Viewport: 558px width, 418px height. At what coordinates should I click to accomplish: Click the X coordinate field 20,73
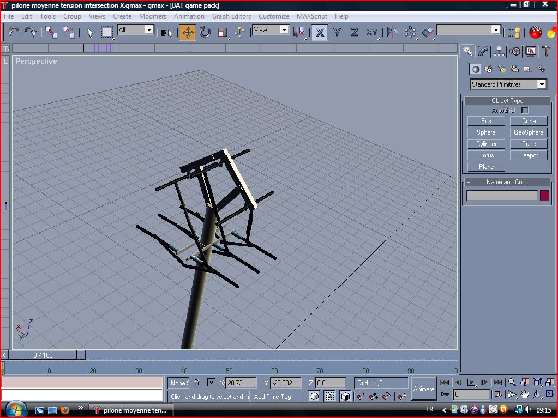point(241,383)
